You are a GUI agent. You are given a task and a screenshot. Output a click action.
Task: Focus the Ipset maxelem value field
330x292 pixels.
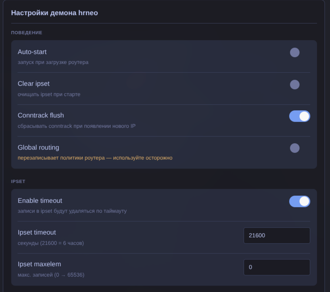coord(276,267)
